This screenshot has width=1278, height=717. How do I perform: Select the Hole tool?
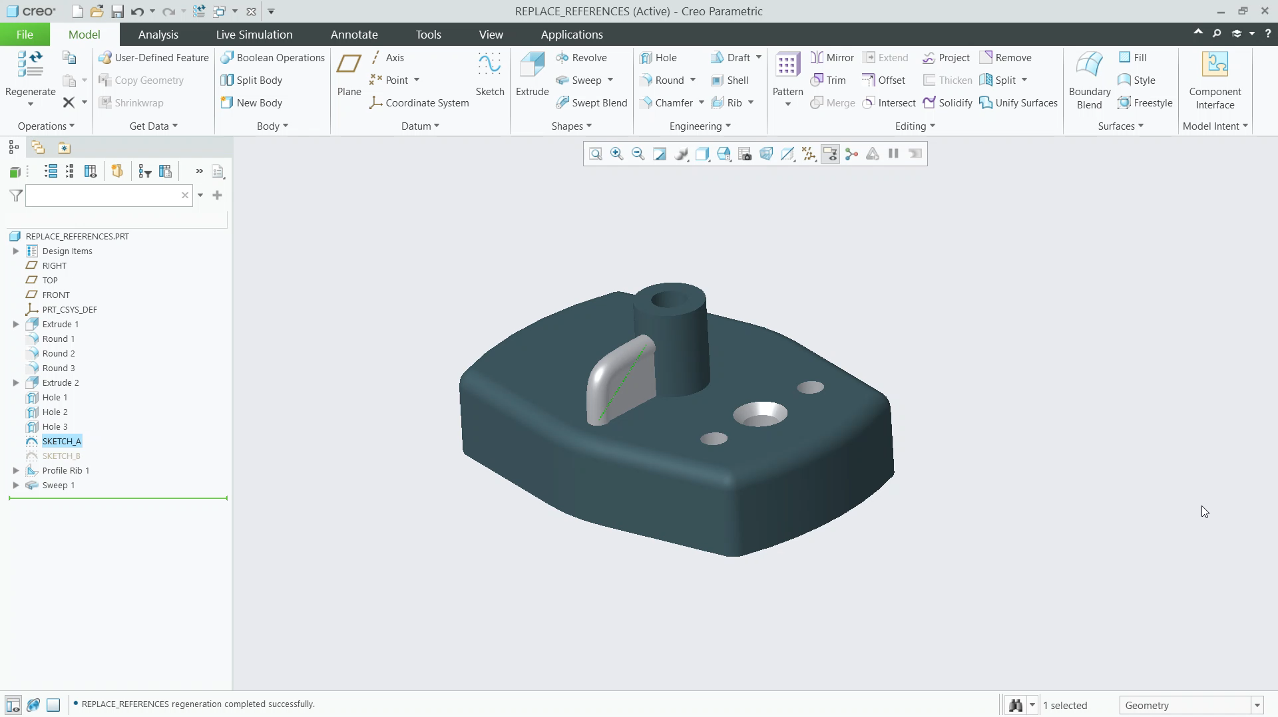[x=658, y=58]
